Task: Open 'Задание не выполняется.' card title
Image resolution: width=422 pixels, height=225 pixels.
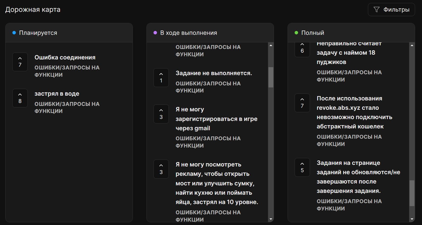Action: [x=214, y=73]
